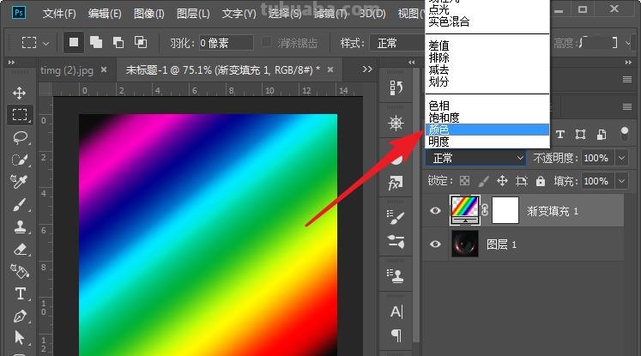641x356 pixels.
Task: Select the Move tool
Action: pos(19,93)
